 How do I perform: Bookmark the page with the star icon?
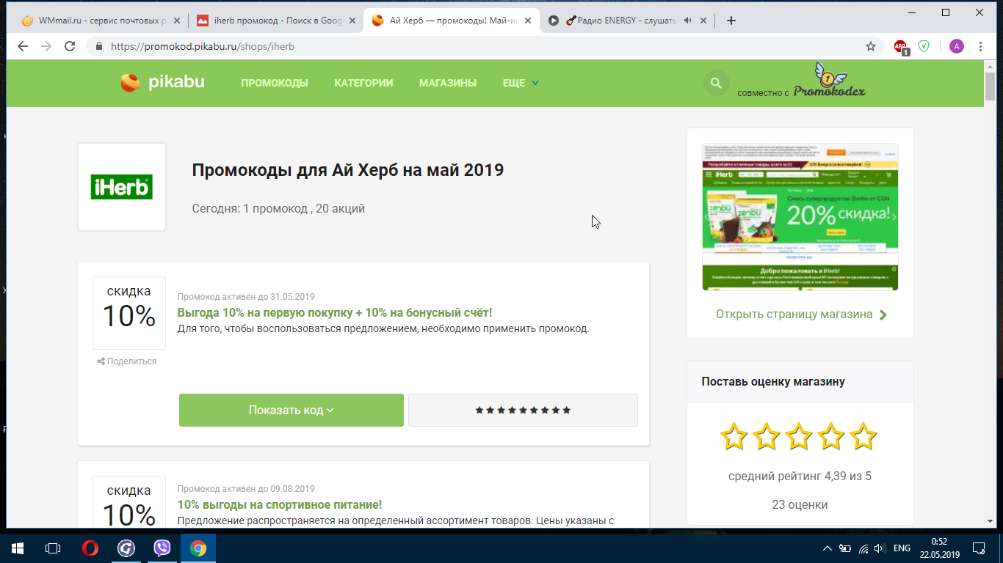pos(871,46)
